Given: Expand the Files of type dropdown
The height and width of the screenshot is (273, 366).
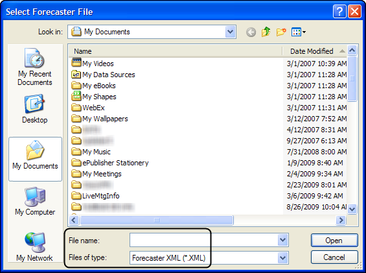Looking at the screenshot, I should (283, 258).
